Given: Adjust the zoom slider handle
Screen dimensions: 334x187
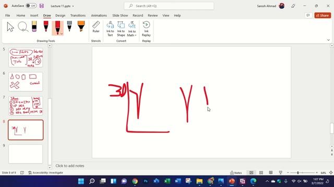Looking at the screenshot, I should point(298,172).
